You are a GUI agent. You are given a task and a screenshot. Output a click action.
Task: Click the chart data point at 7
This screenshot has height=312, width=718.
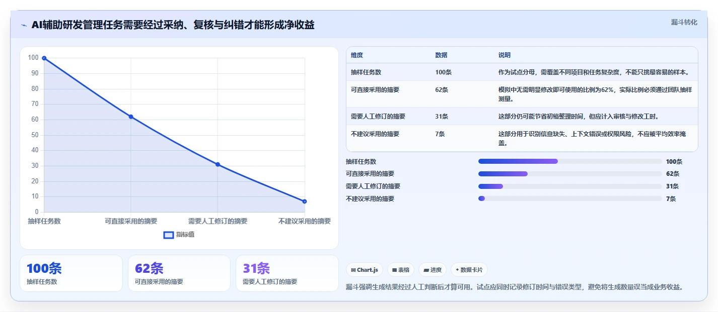[305, 201]
